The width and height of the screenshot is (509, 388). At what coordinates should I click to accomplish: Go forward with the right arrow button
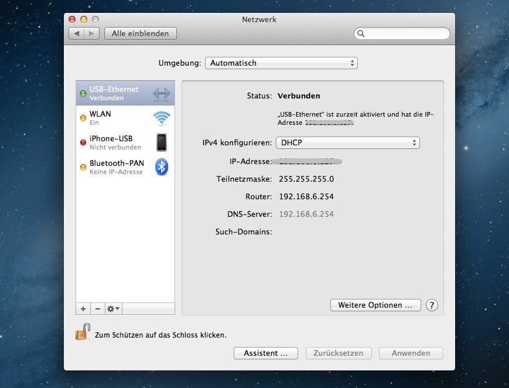[91, 33]
